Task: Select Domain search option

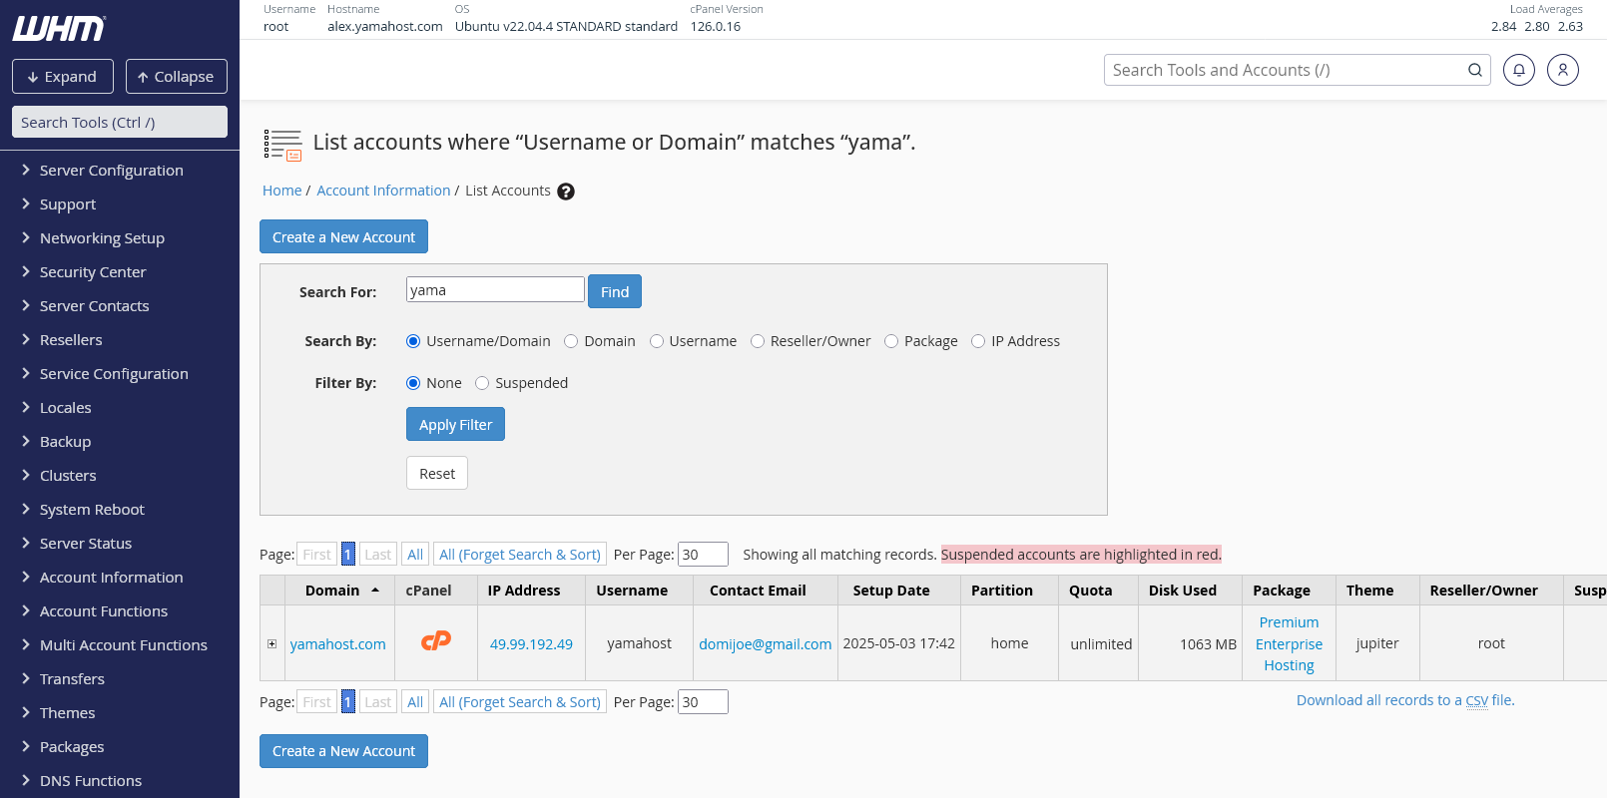Action: pos(571,341)
